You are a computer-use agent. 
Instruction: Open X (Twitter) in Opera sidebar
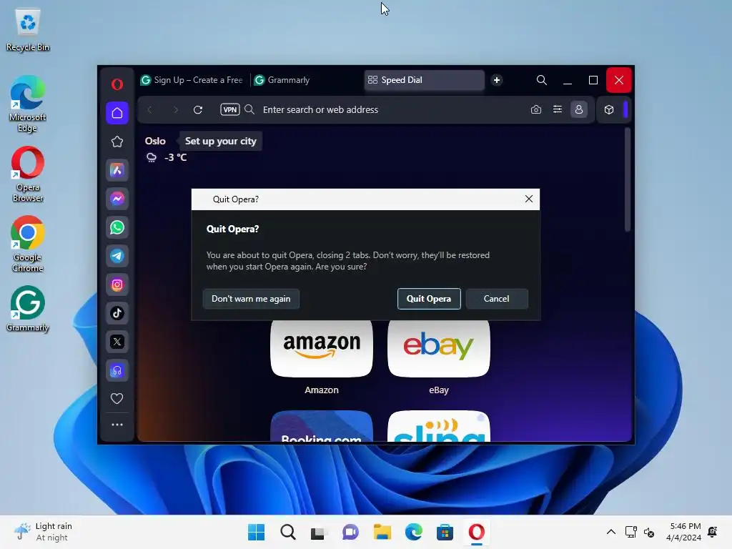tap(117, 342)
